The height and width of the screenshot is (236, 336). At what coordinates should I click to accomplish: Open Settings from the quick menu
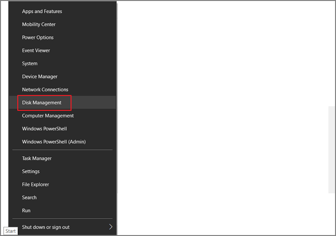pos(31,171)
